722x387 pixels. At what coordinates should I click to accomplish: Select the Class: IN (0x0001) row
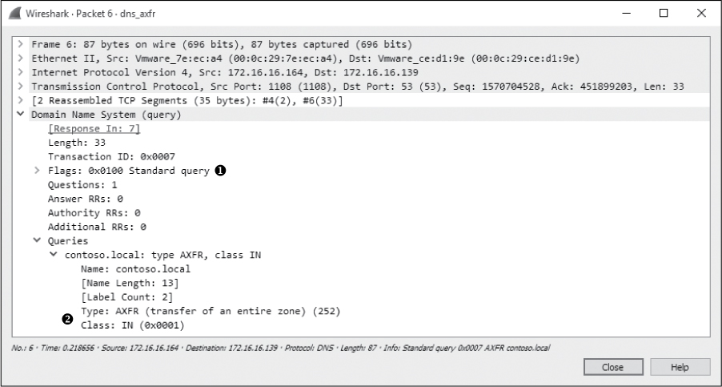132,325
